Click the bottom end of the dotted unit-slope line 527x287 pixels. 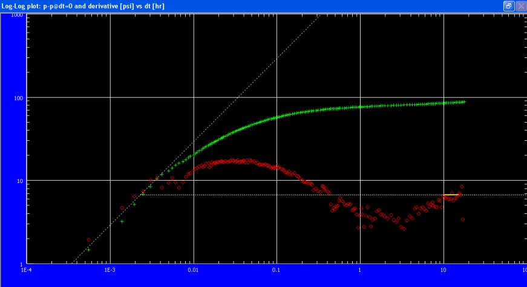coord(72,263)
